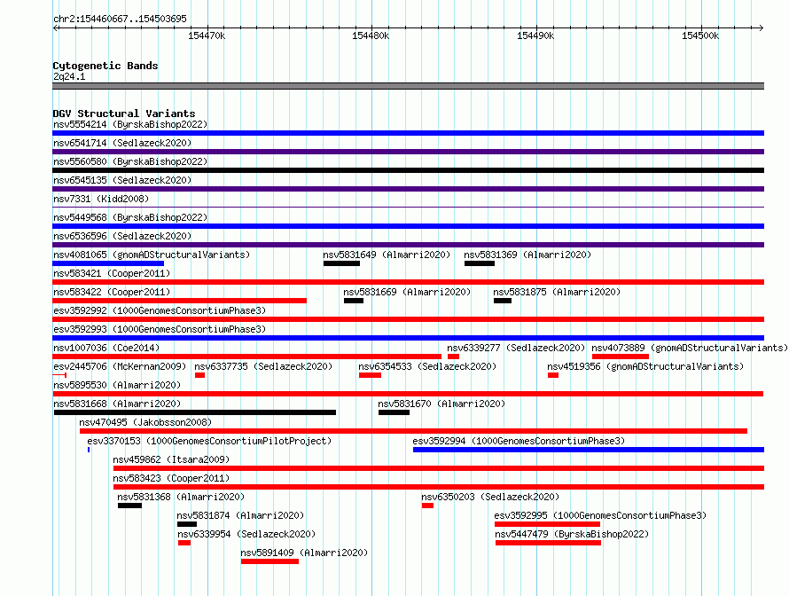Select esv3592995 (1000GenomesConsortiumPhase3) label
This screenshot has height=596, width=789.
[600, 515]
